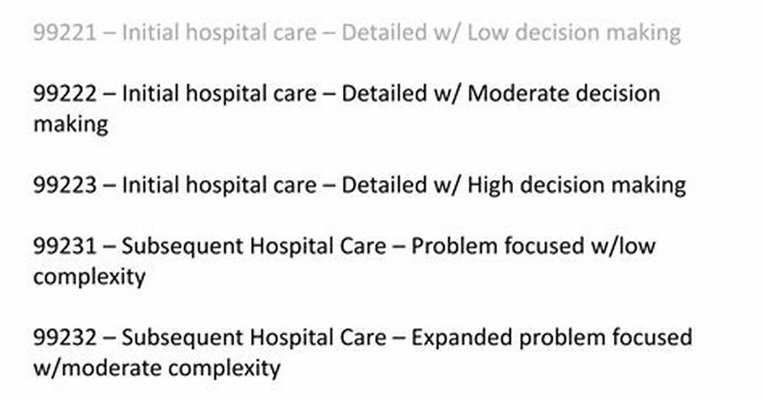764x401 pixels.
Task: Click 'Detailed w/ Low decision making' text
Action: [511, 33]
